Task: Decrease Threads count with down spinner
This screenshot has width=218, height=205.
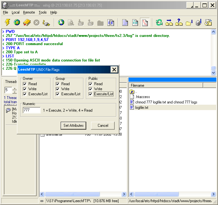Action: (x=15, y=92)
